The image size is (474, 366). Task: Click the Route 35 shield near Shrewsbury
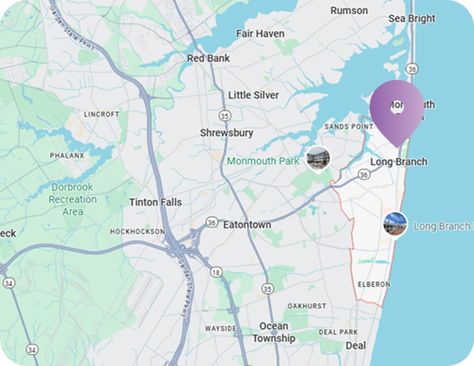[x=225, y=116]
